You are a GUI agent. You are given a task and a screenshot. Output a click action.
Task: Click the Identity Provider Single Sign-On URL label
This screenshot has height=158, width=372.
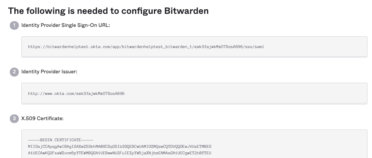pos(66,25)
